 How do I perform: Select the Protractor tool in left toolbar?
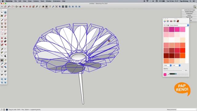2,53
